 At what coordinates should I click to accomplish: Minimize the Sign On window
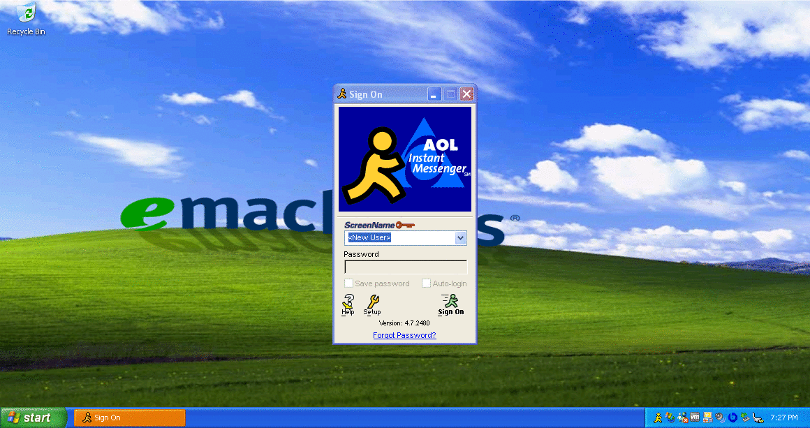[434, 94]
